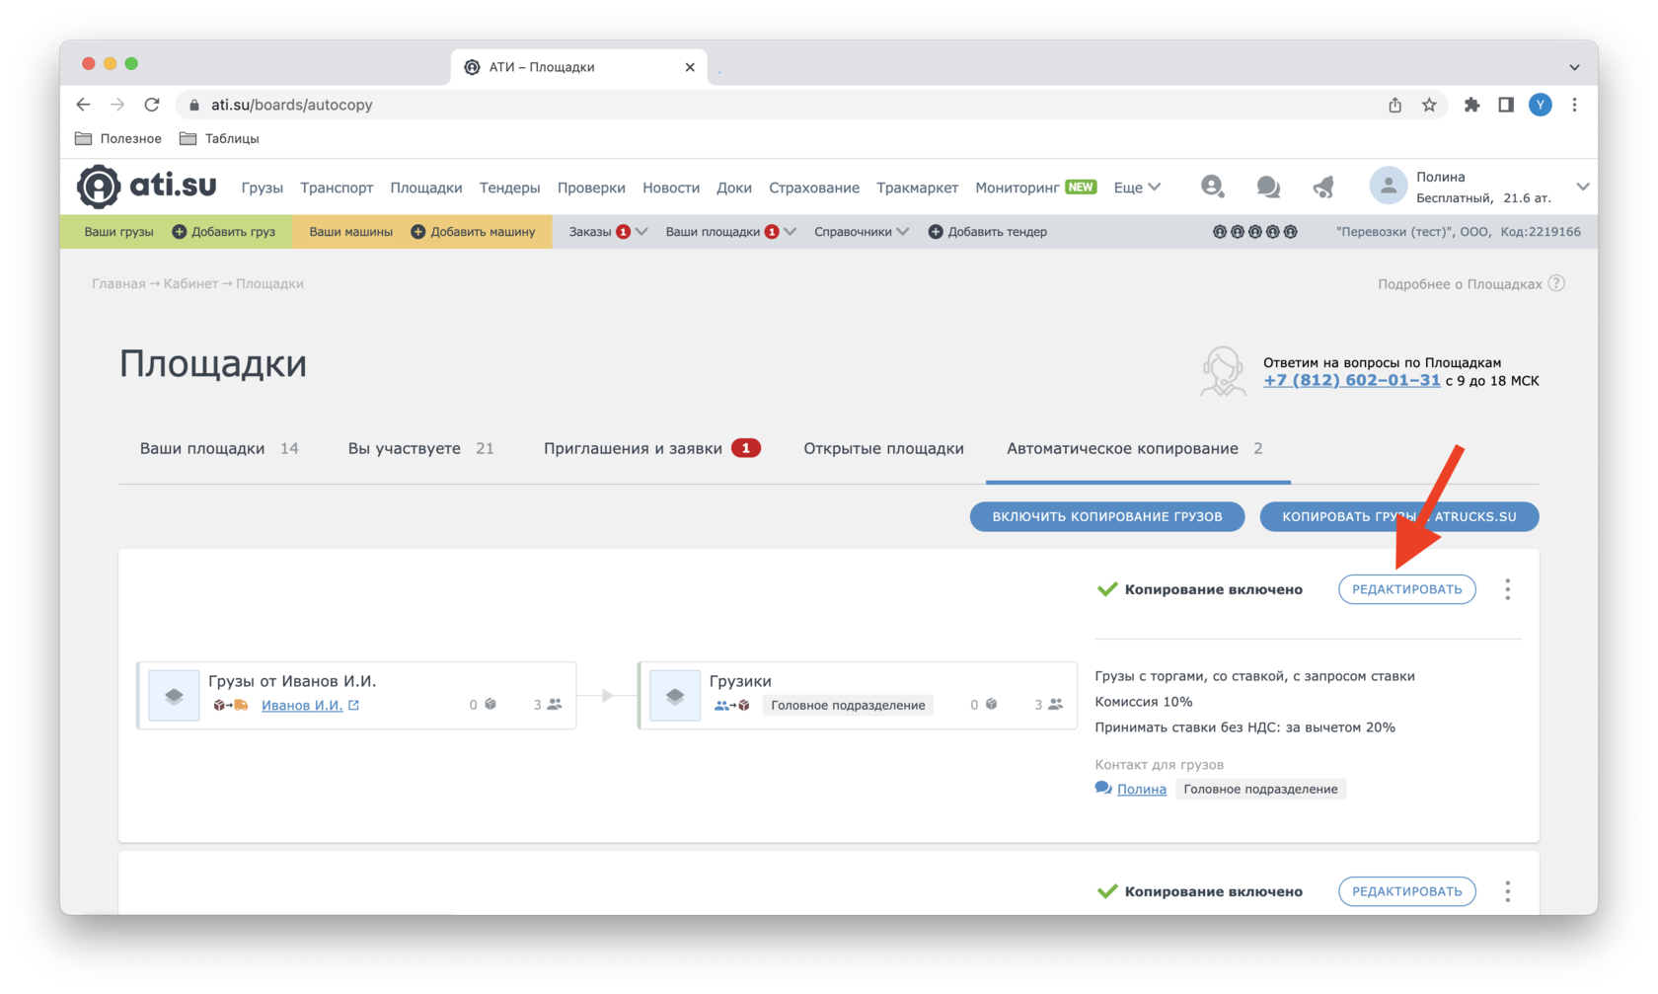Open Chrome three-dot menu
1658x994 pixels.
click(1575, 105)
